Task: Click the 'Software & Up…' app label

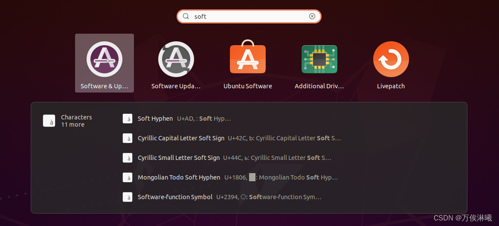Action: pyautogui.click(x=104, y=86)
